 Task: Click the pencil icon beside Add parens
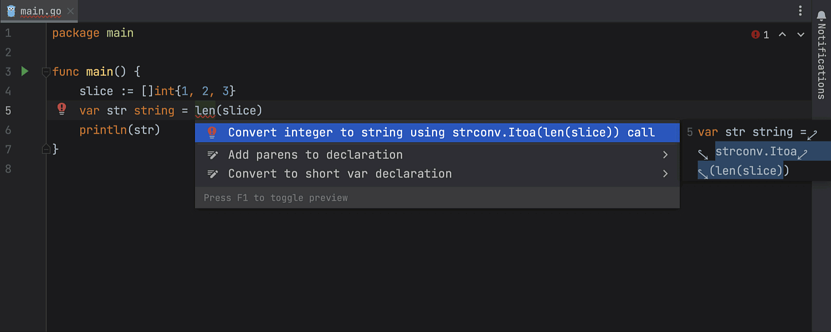[x=212, y=155]
